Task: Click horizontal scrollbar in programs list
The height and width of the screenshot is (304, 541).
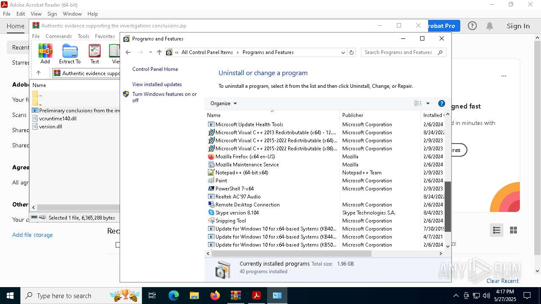Action: coord(291,254)
